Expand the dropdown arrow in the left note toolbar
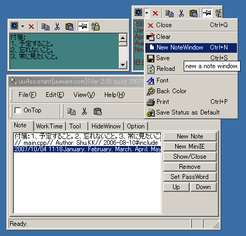This screenshot has height=236, width=246. coord(22,27)
